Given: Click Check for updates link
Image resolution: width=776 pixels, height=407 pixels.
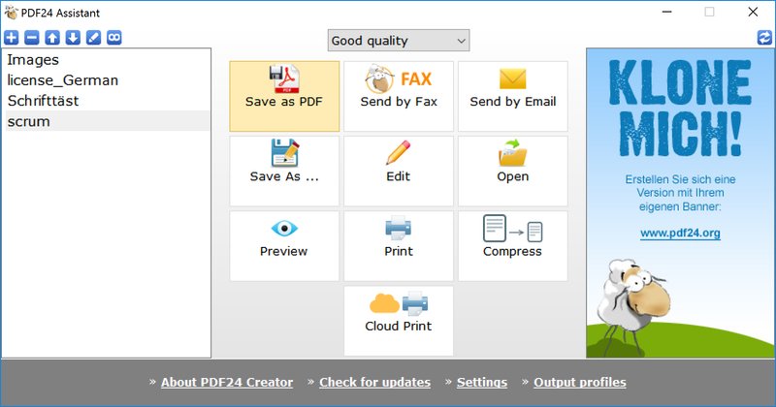Looking at the screenshot, I should click(374, 382).
